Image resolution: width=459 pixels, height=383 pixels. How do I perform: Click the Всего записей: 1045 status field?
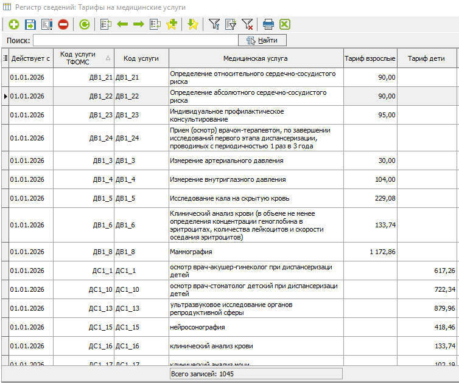(x=256, y=374)
